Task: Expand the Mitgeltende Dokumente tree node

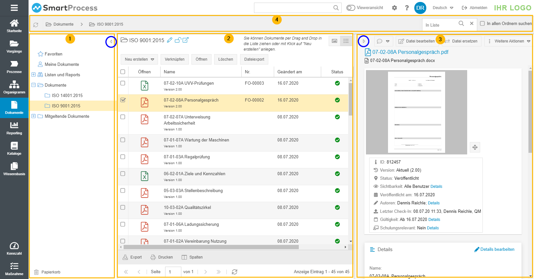Action: 33,116
